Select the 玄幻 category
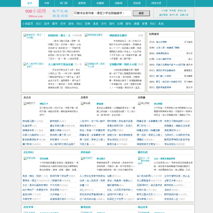 (38, 24)
